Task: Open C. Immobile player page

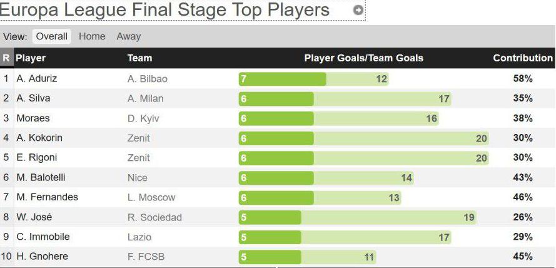Action: (43, 237)
